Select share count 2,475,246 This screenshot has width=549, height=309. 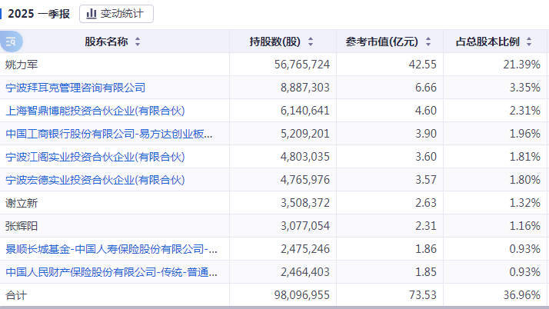tap(305, 249)
